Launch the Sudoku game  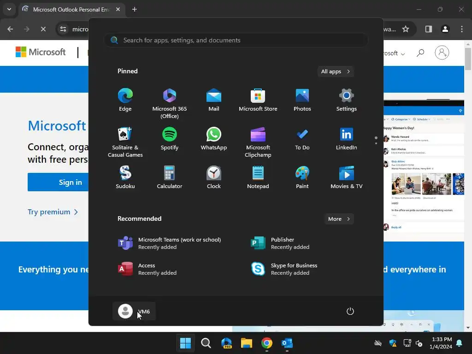tap(125, 177)
